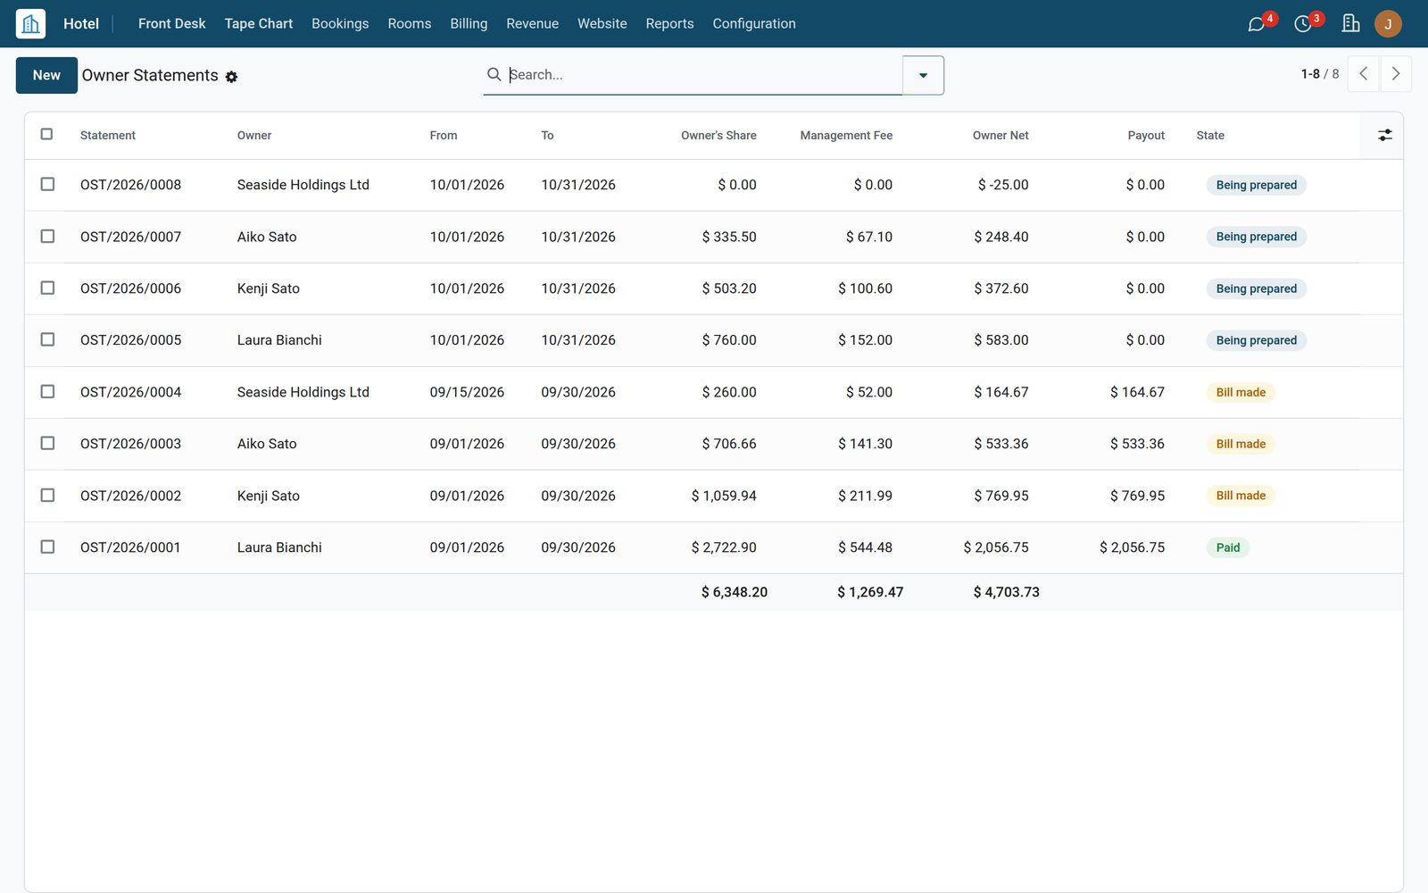This screenshot has height=893, width=1428.
Task: Click owner Kenji Sato in OST/2026/0006 row
Action: coord(269,288)
